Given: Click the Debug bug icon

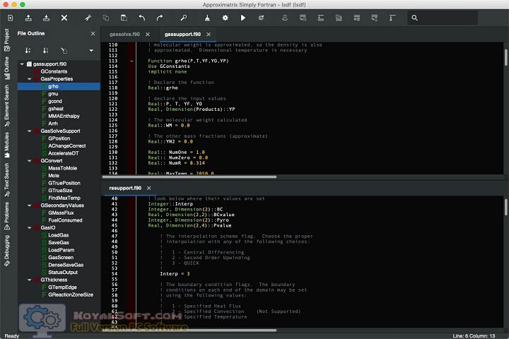Looking at the screenshot, I should (x=261, y=18).
